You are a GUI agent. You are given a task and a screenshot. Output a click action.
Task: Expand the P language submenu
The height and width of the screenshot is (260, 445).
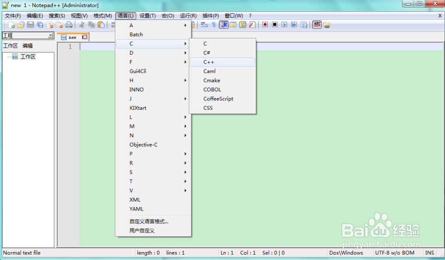[x=153, y=154]
